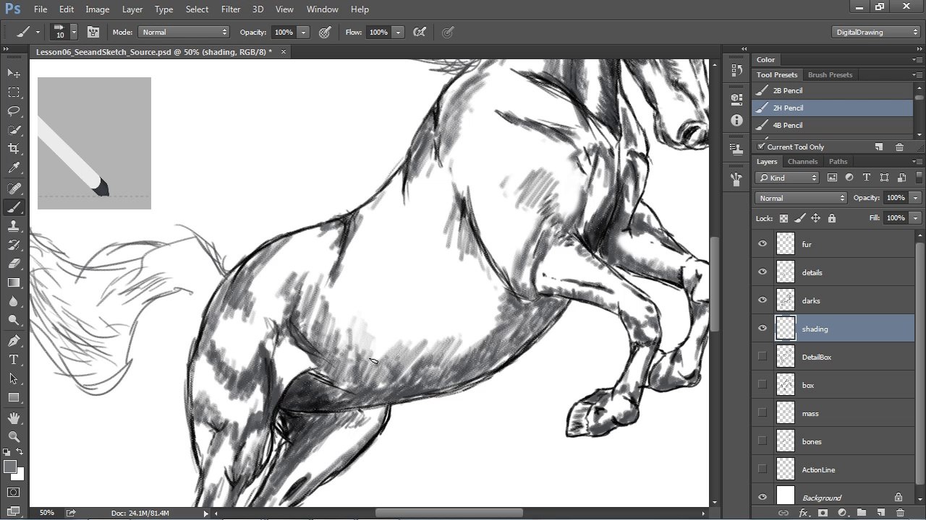Viewport: 926px width, 520px height.
Task: Close the Lesson06_SeeandSketch_Source.psd document tab
Action: tap(283, 52)
